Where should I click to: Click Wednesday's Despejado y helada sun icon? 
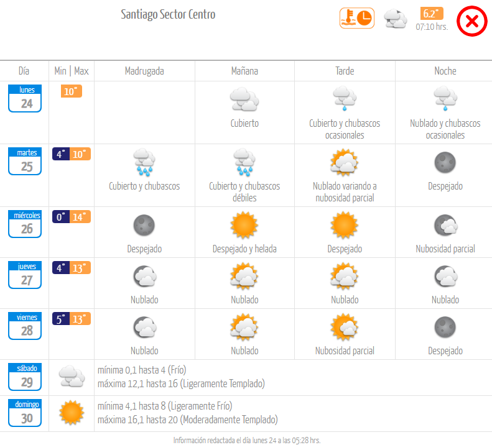pyautogui.click(x=244, y=225)
